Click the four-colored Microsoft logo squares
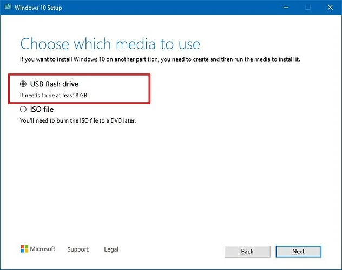This screenshot has width=342, height=270. click(x=24, y=249)
